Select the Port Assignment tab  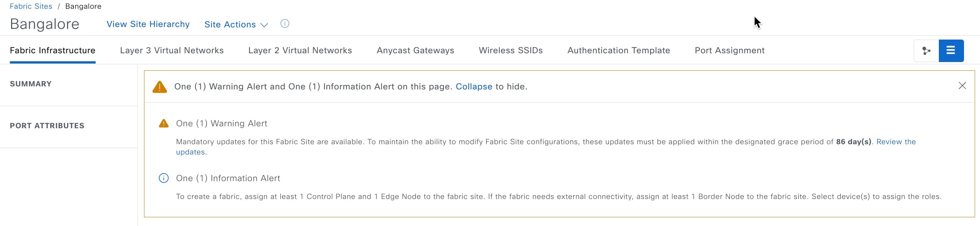730,50
